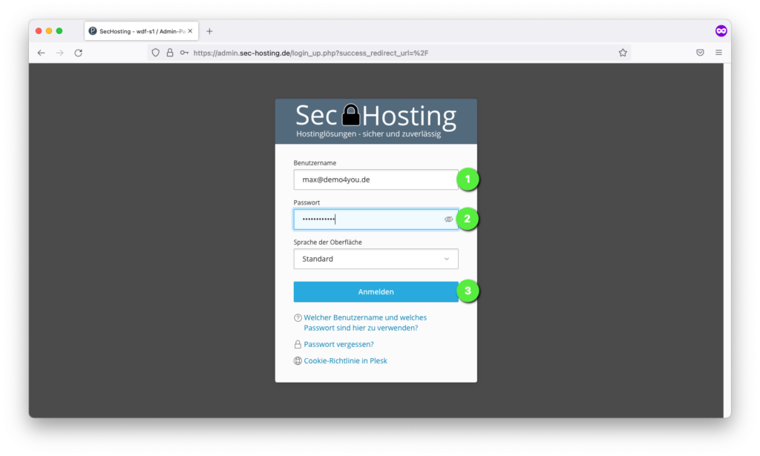
Task: Open the tracking protection shield icon
Action: pos(156,53)
